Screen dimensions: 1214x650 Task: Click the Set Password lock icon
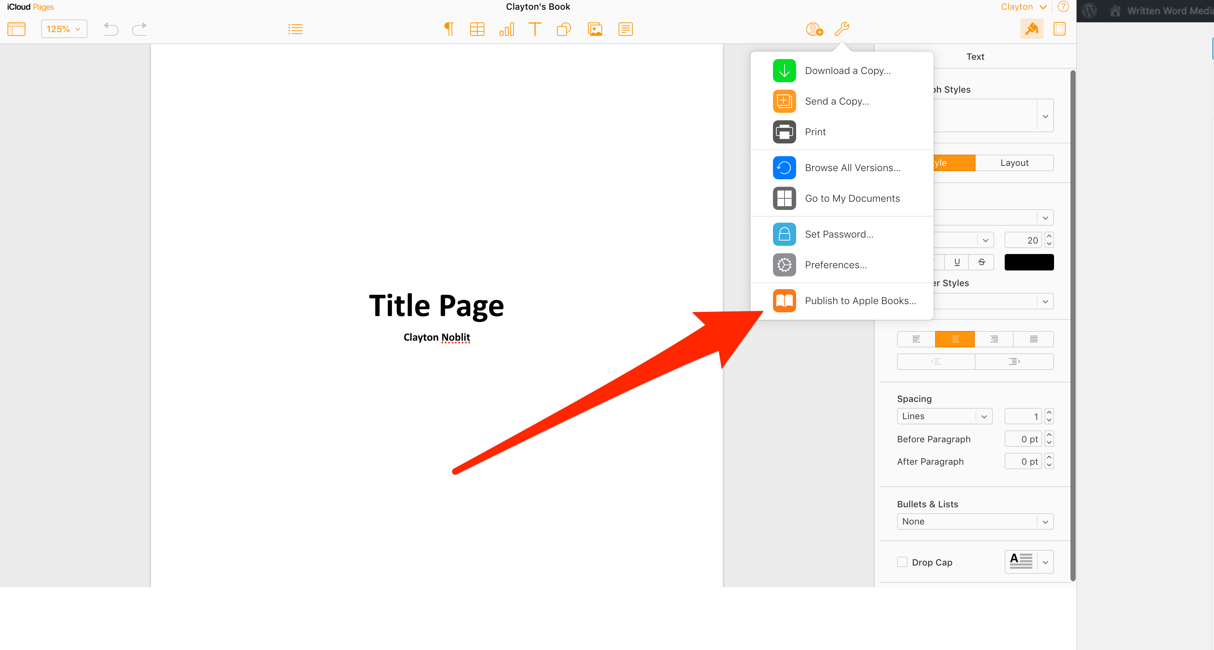coord(784,234)
